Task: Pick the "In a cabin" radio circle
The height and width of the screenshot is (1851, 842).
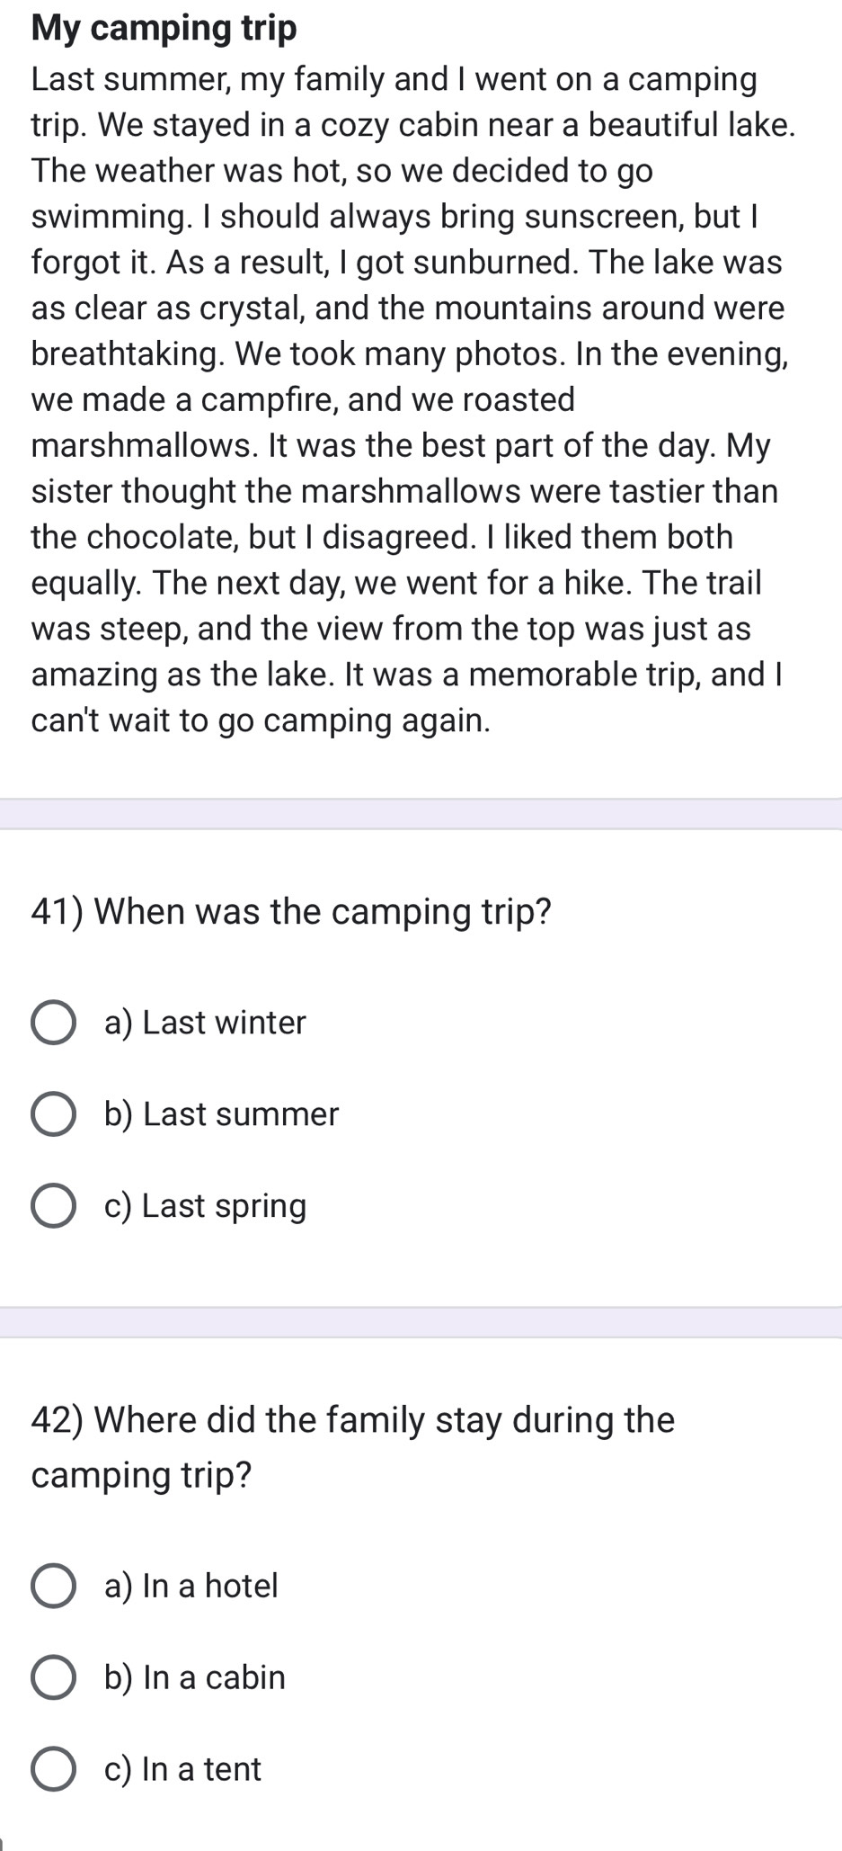Action: tap(53, 1677)
